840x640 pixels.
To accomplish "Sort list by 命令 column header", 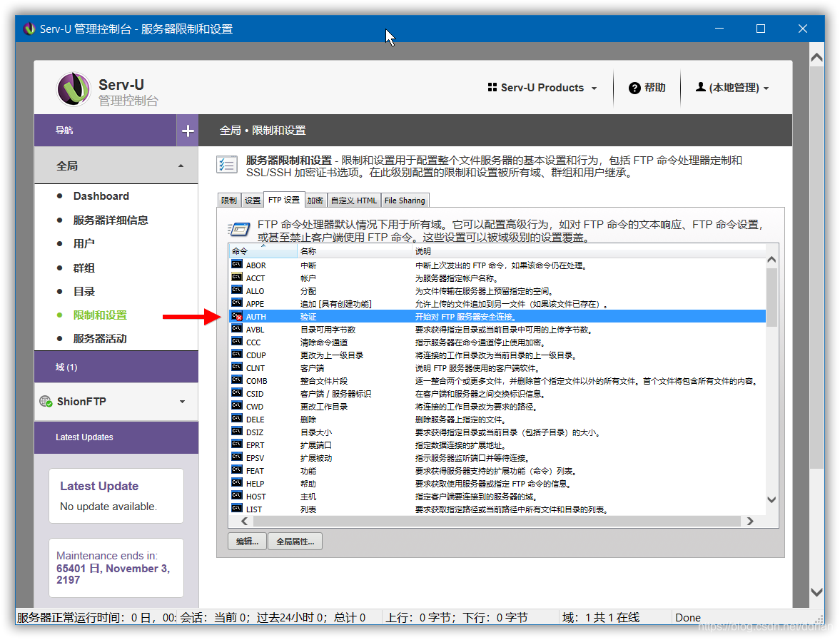I will [x=263, y=250].
